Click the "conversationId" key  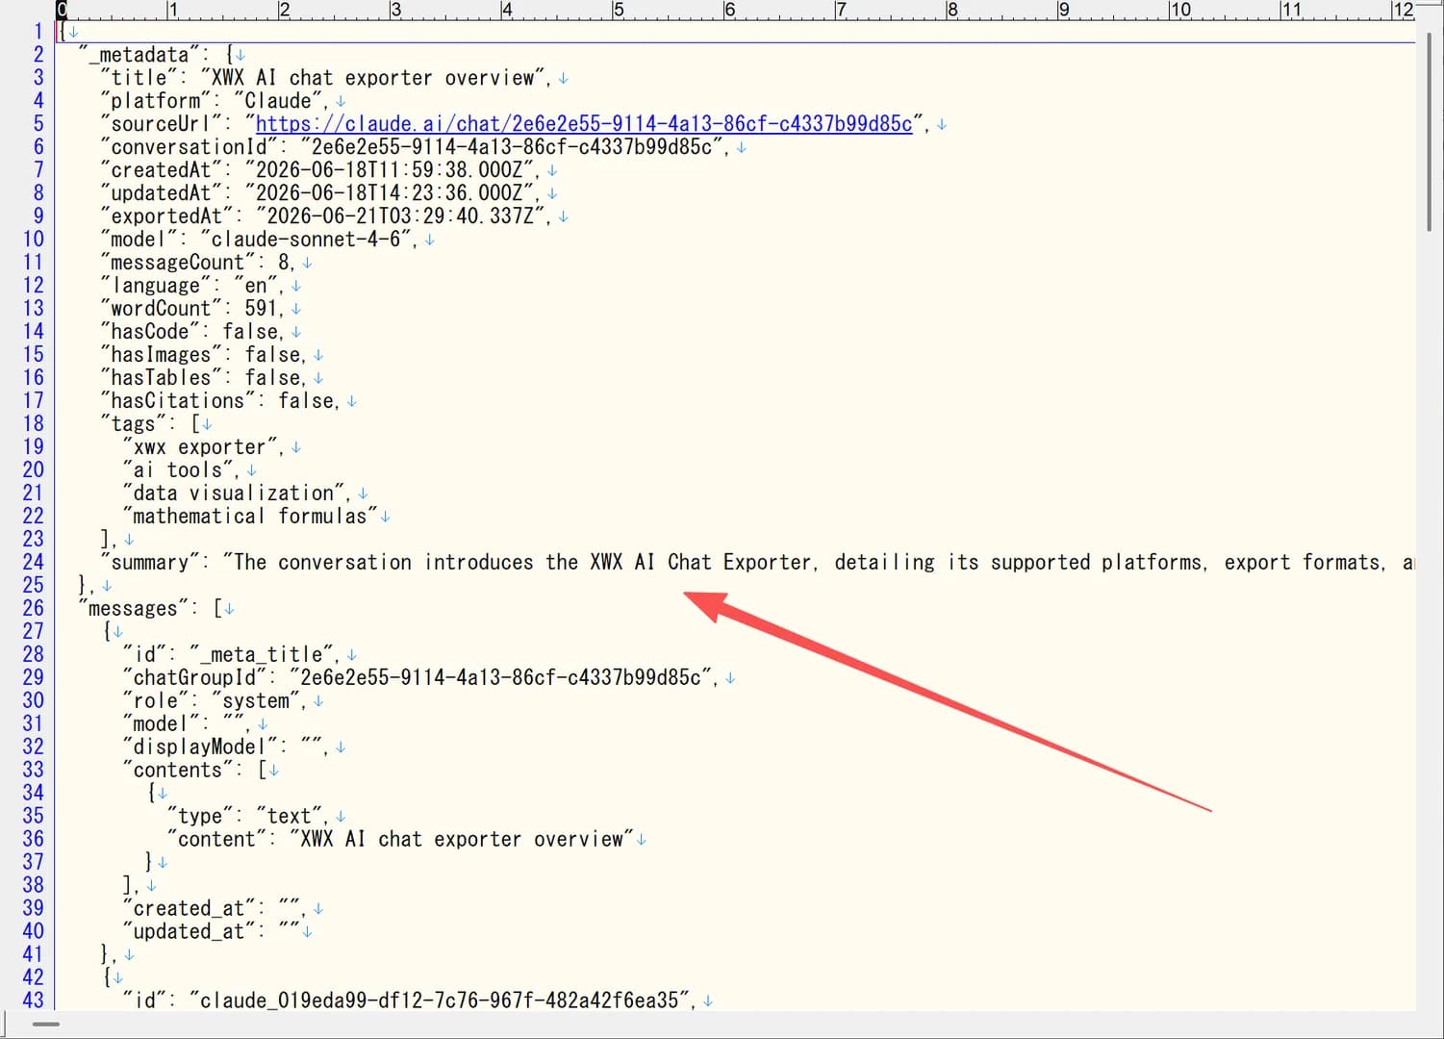(189, 147)
